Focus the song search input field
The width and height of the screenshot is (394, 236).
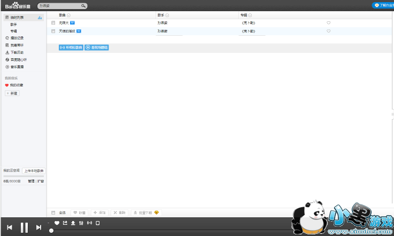(x=60, y=6)
